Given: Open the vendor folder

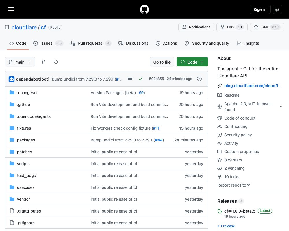Looking at the screenshot, I should (24, 199).
